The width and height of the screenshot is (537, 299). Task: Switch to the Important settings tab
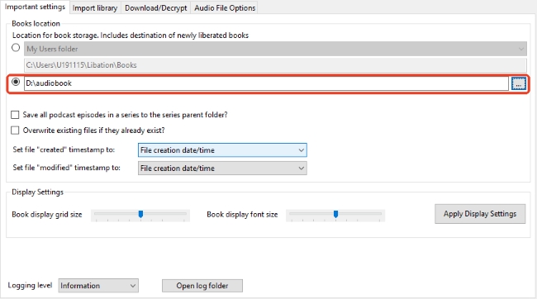tap(35, 7)
